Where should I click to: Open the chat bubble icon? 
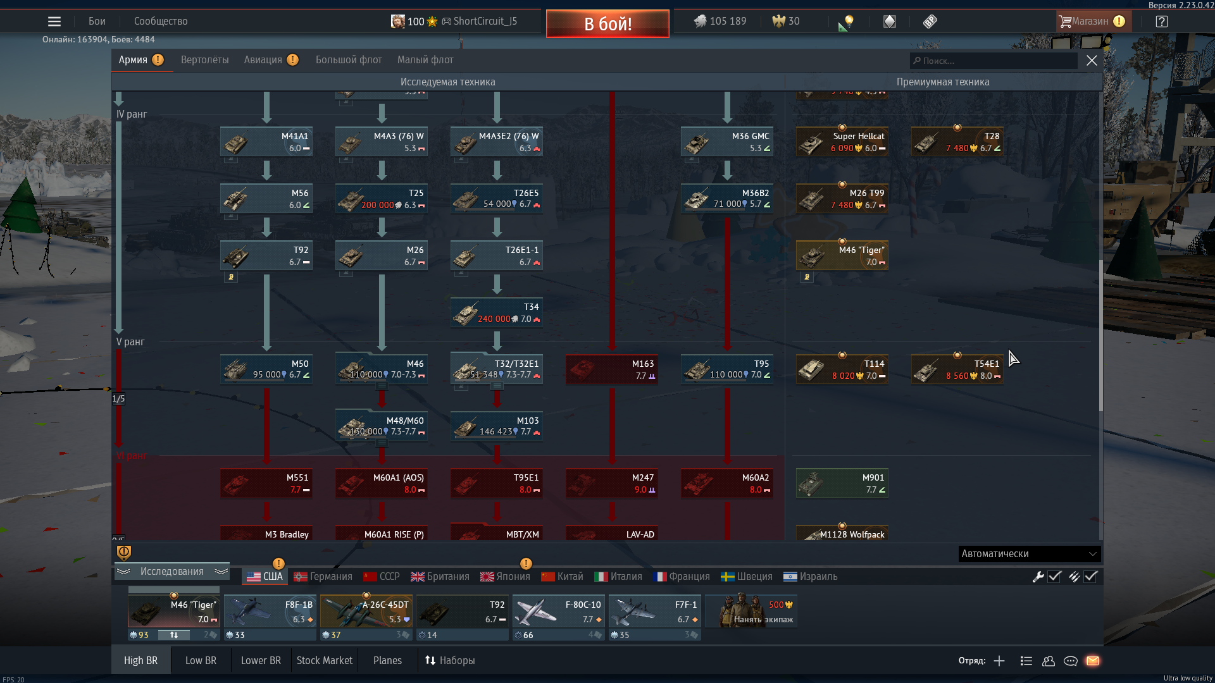(1071, 661)
